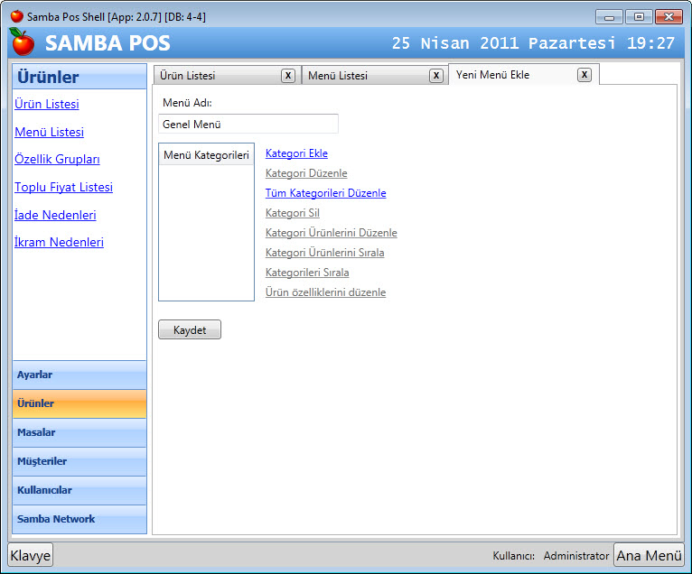
Task: Open the İkram Nedenleri link
Action: [x=59, y=243]
